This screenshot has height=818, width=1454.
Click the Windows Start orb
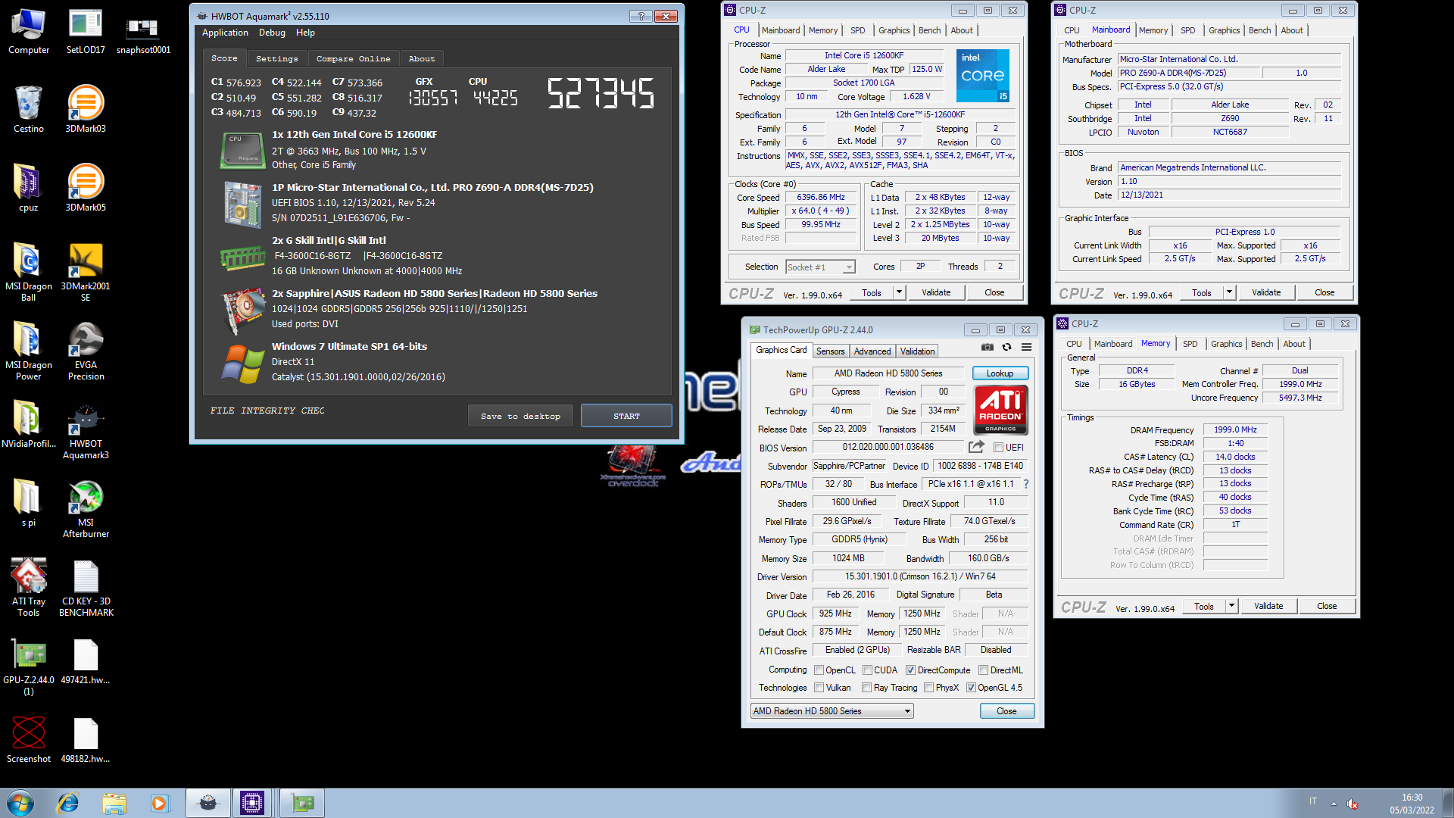click(x=20, y=803)
